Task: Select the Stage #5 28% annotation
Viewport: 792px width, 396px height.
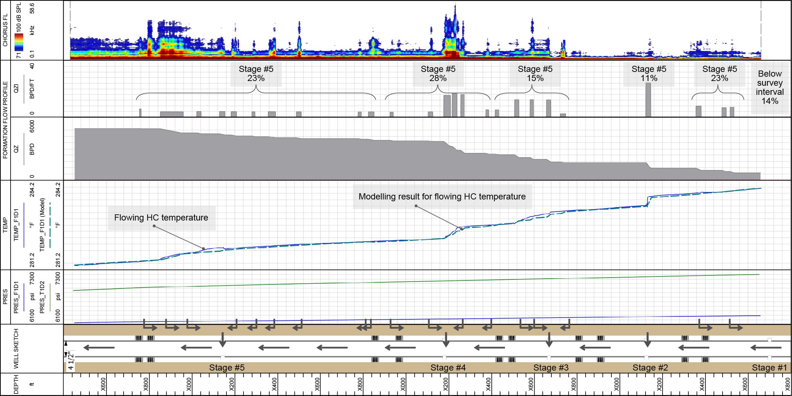Action: click(x=438, y=74)
